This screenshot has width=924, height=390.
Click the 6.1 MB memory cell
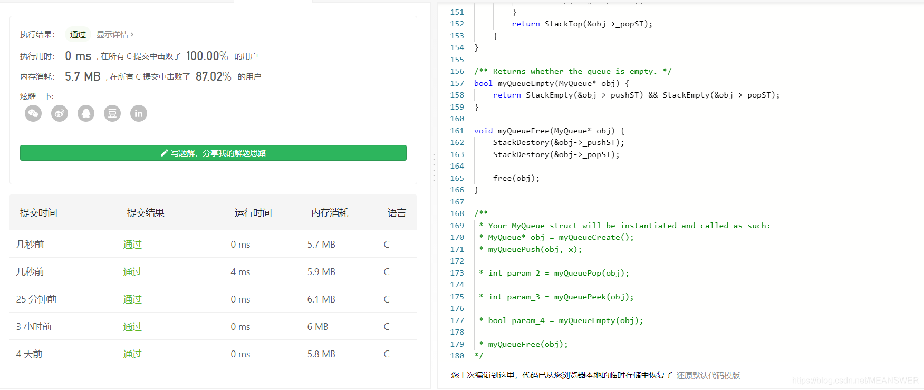(321, 299)
